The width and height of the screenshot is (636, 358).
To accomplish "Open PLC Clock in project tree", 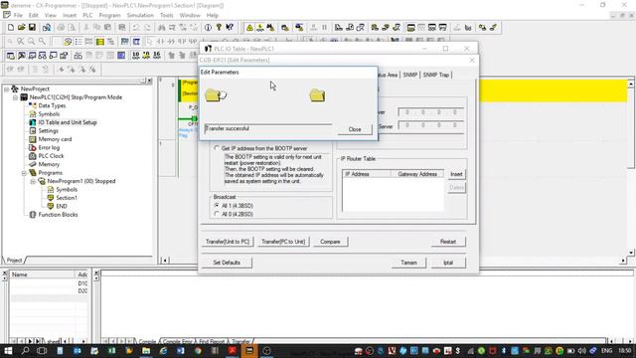I will [51, 156].
